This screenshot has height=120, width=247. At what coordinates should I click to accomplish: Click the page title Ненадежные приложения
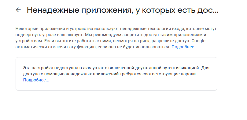pyautogui.click(x=79, y=10)
